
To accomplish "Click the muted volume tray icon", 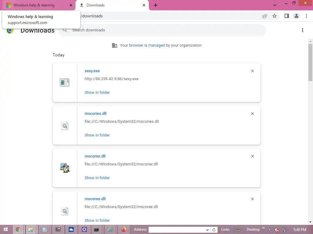I will [x=277, y=230].
